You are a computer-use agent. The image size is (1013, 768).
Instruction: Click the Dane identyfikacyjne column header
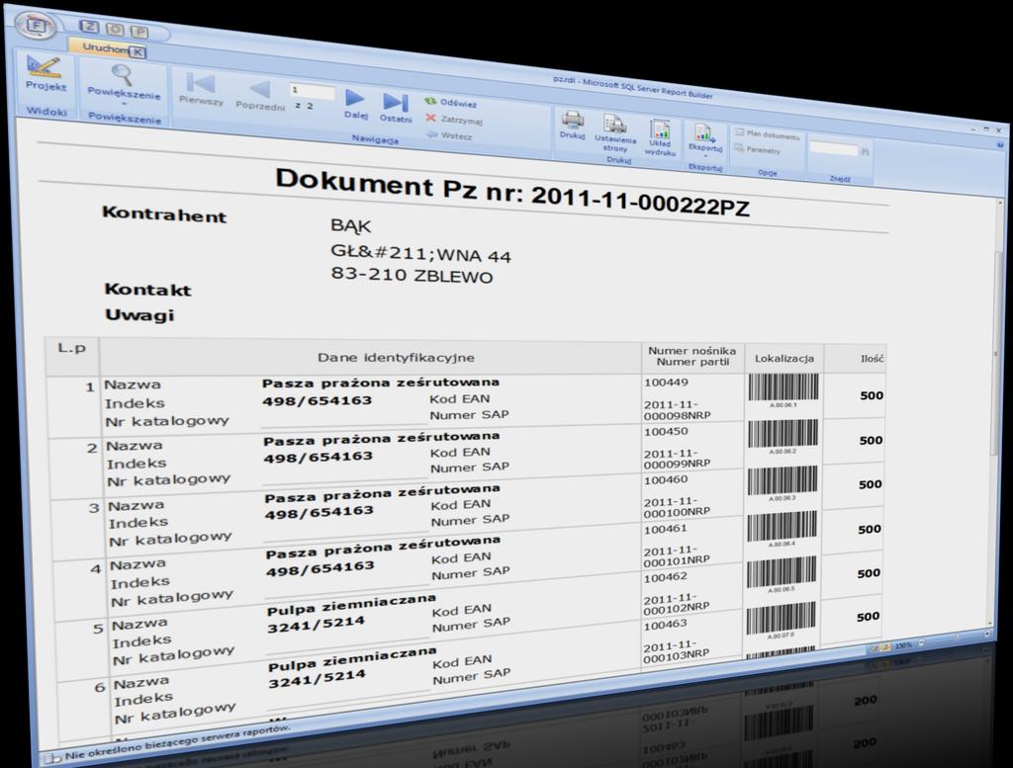(x=396, y=357)
